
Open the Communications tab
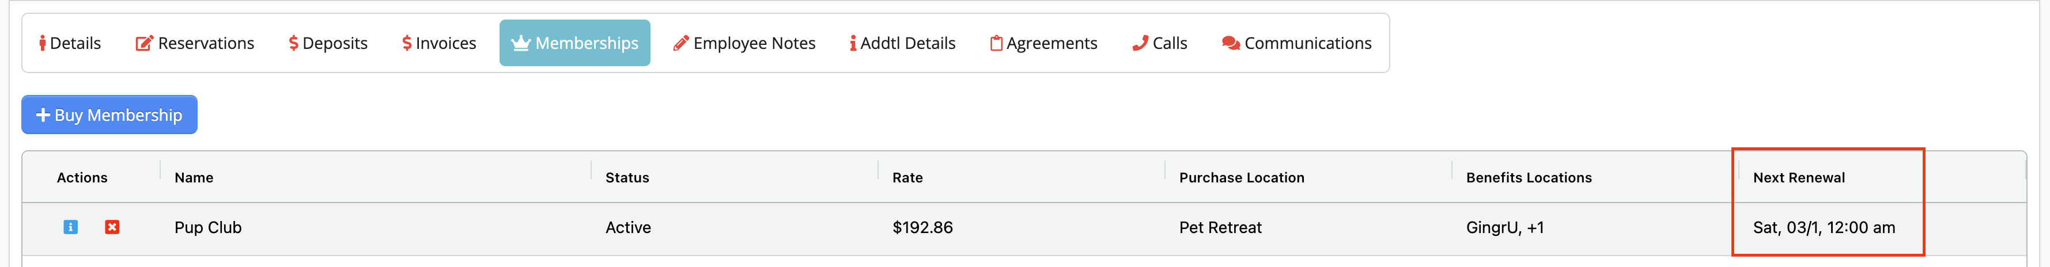[1296, 43]
